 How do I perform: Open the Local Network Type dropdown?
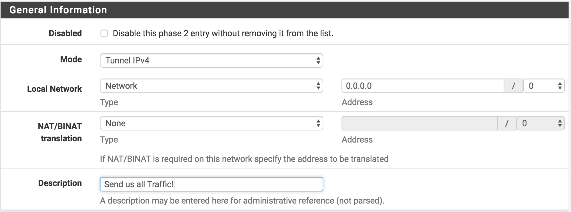[212, 86]
